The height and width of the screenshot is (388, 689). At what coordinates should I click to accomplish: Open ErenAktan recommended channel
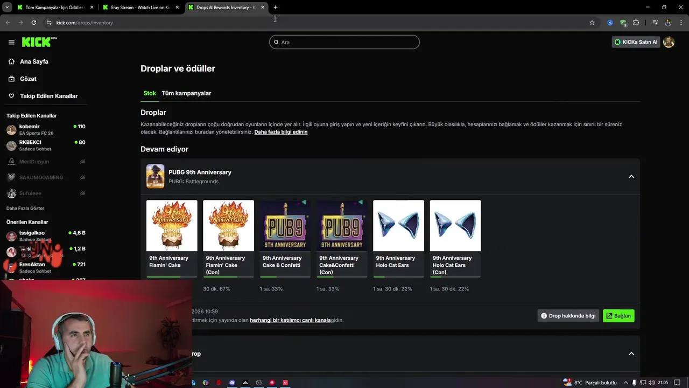coord(46,267)
